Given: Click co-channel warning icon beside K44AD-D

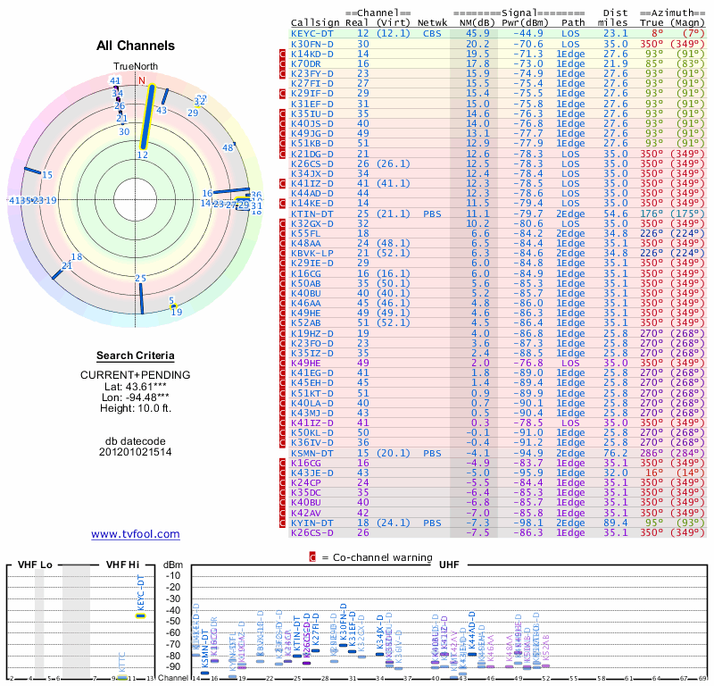Looking at the screenshot, I should pyautogui.click(x=283, y=193).
